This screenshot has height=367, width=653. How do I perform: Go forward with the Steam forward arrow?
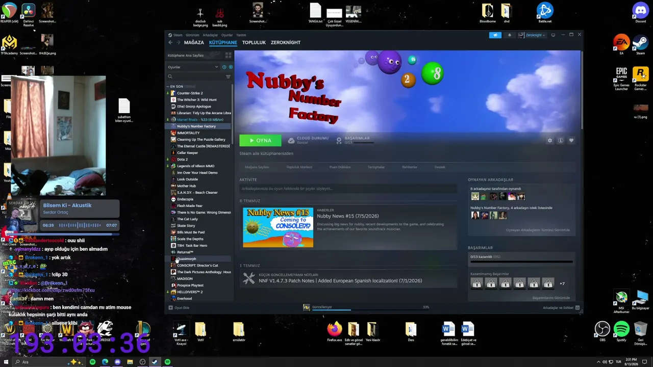[x=178, y=42]
